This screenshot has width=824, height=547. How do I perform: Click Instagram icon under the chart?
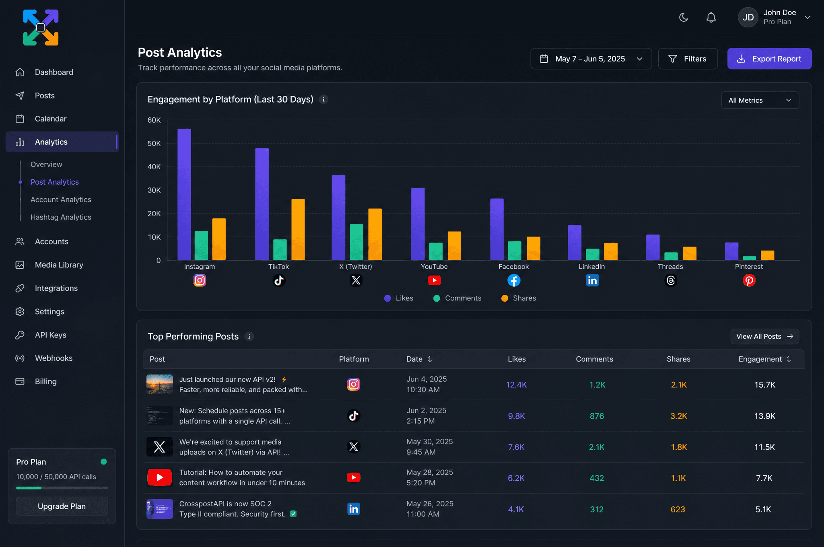tap(200, 280)
